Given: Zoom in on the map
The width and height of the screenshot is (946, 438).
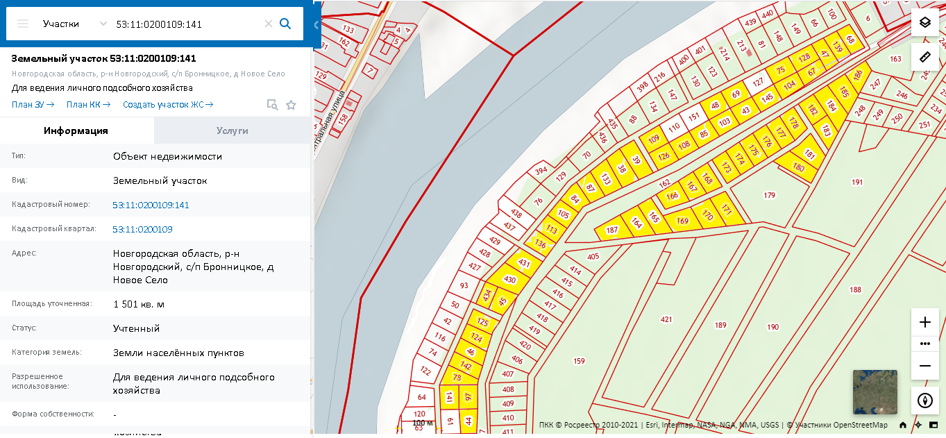Looking at the screenshot, I should coord(924,322).
